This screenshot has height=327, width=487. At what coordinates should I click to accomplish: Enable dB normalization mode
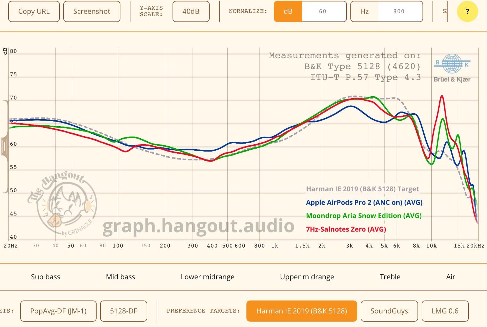click(288, 11)
